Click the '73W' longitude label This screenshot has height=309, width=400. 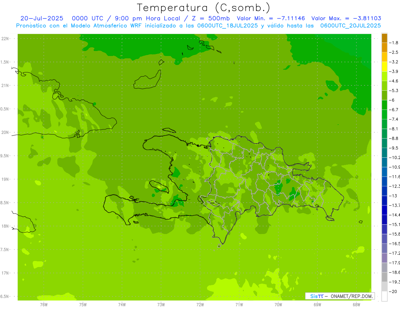click(x=161, y=305)
